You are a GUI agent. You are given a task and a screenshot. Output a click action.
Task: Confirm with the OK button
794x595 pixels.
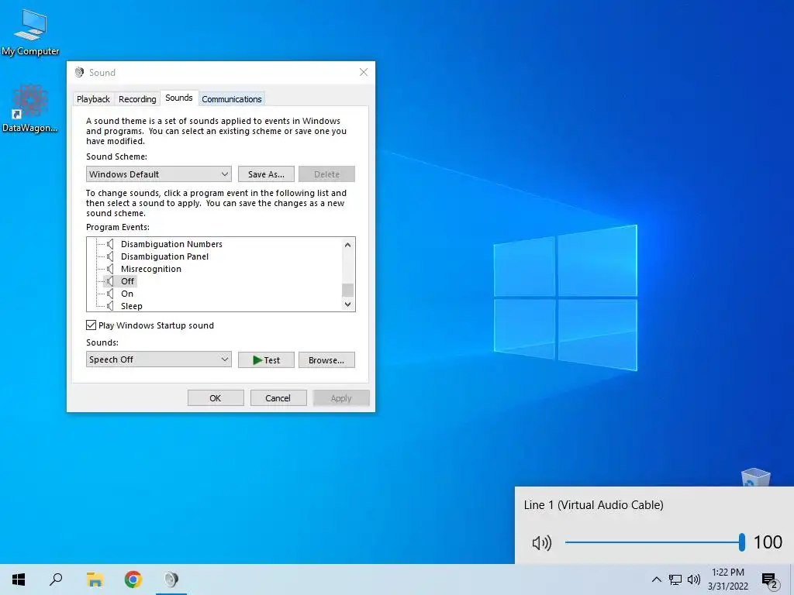point(216,398)
